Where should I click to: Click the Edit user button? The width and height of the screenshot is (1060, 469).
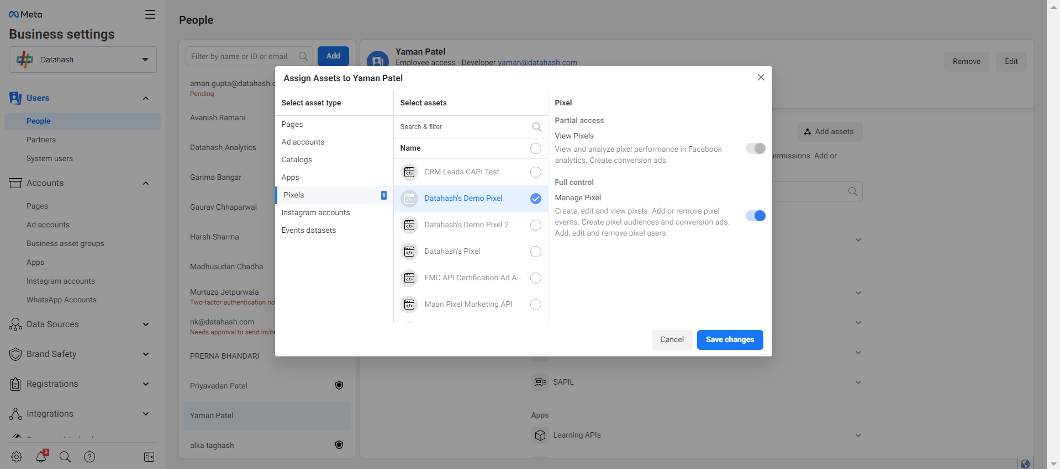pyautogui.click(x=1011, y=62)
